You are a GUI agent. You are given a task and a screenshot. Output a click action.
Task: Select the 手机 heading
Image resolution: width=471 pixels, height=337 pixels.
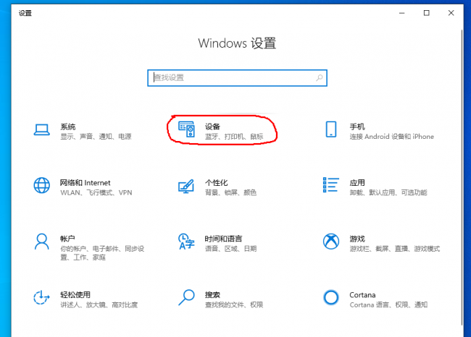pyautogui.click(x=357, y=127)
